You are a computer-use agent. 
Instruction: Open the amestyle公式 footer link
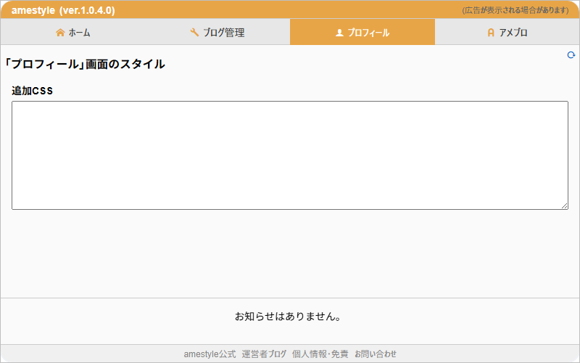pyautogui.click(x=210, y=354)
